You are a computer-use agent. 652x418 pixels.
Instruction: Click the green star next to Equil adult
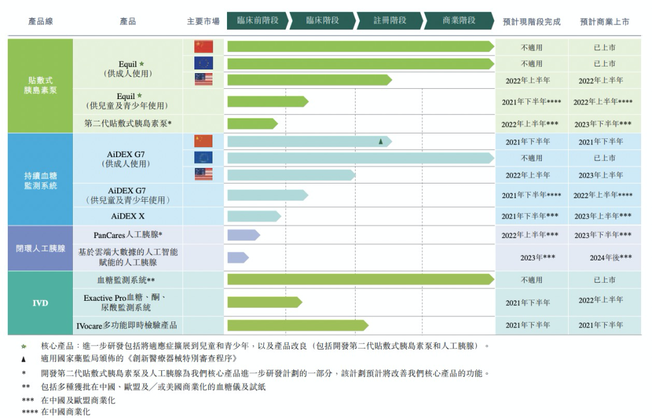[142, 63]
